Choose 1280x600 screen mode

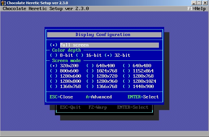click(x=65, y=76)
